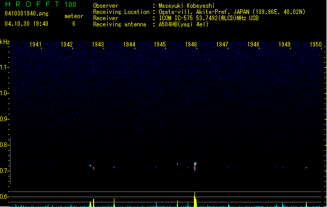Viewport: 327px width, 207px height.
Task: Click the 1949 time axis label
Action: click(284, 45)
